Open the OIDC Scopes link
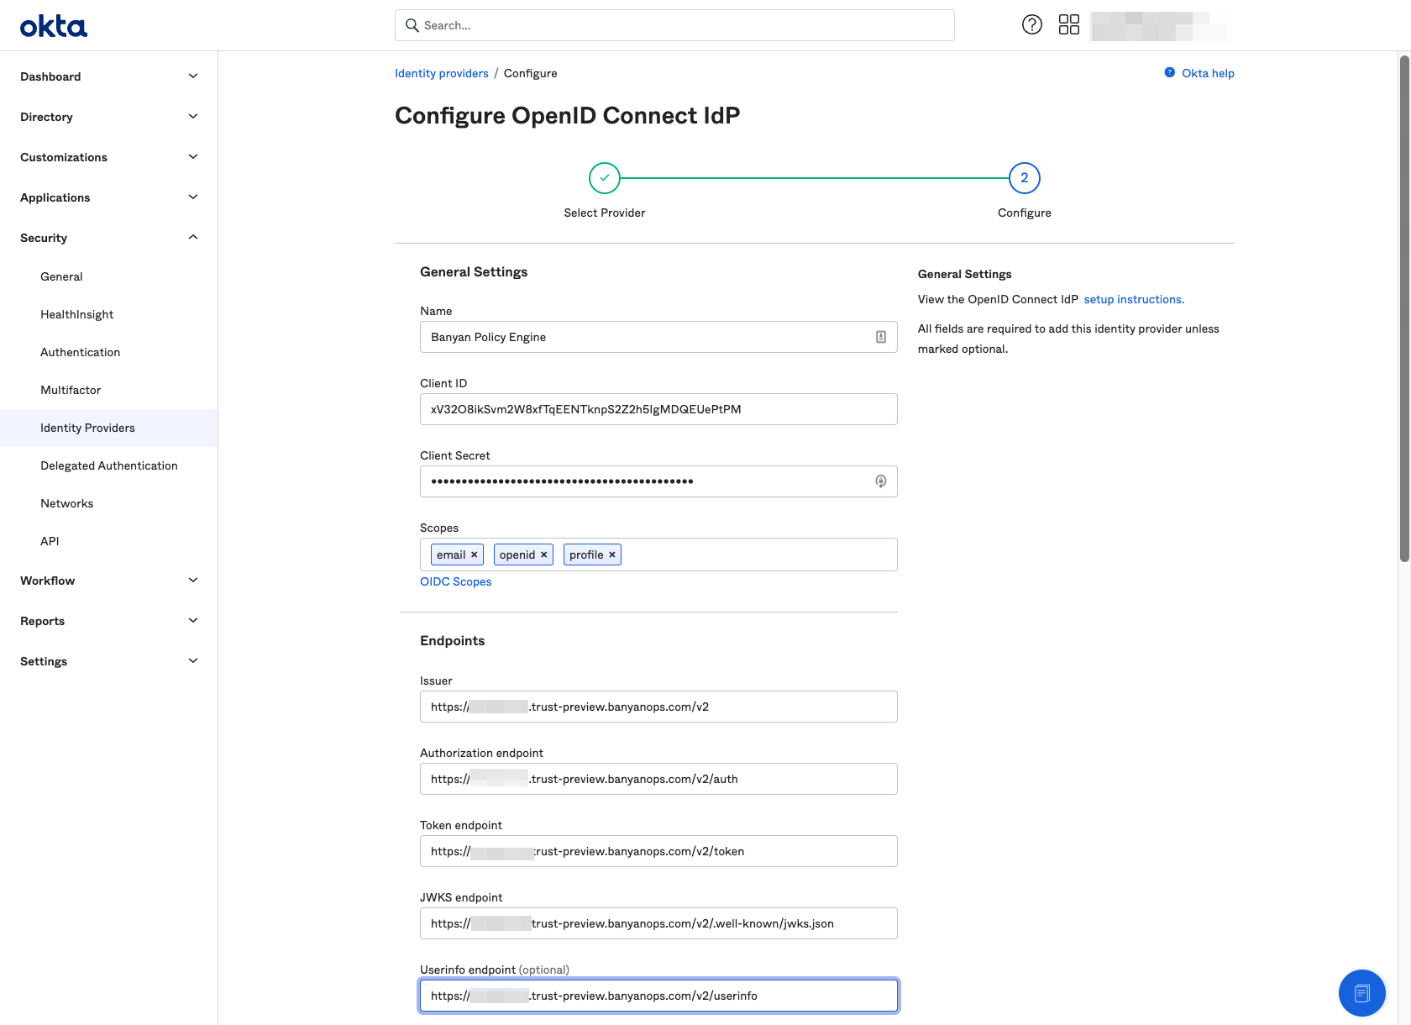 coord(455,581)
